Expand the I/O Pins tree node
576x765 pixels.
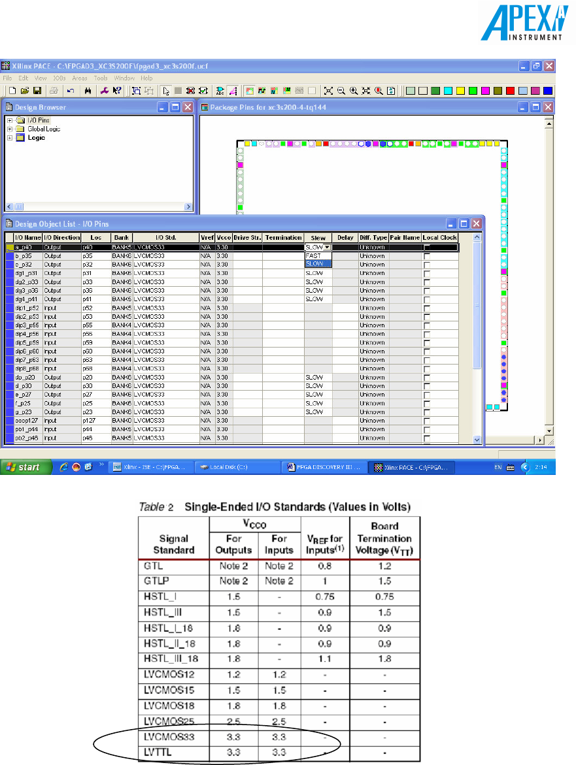(x=10, y=120)
